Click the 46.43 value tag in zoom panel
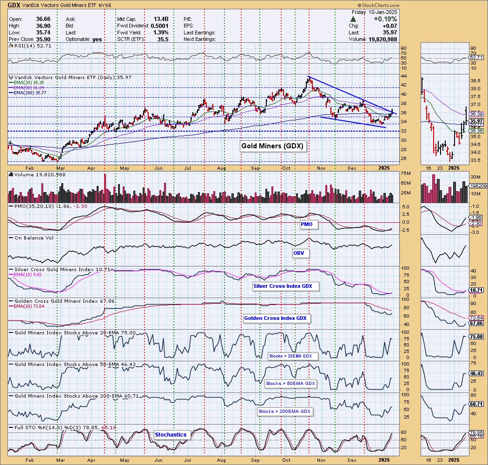This screenshot has width=488, height=465. (476, 373)
